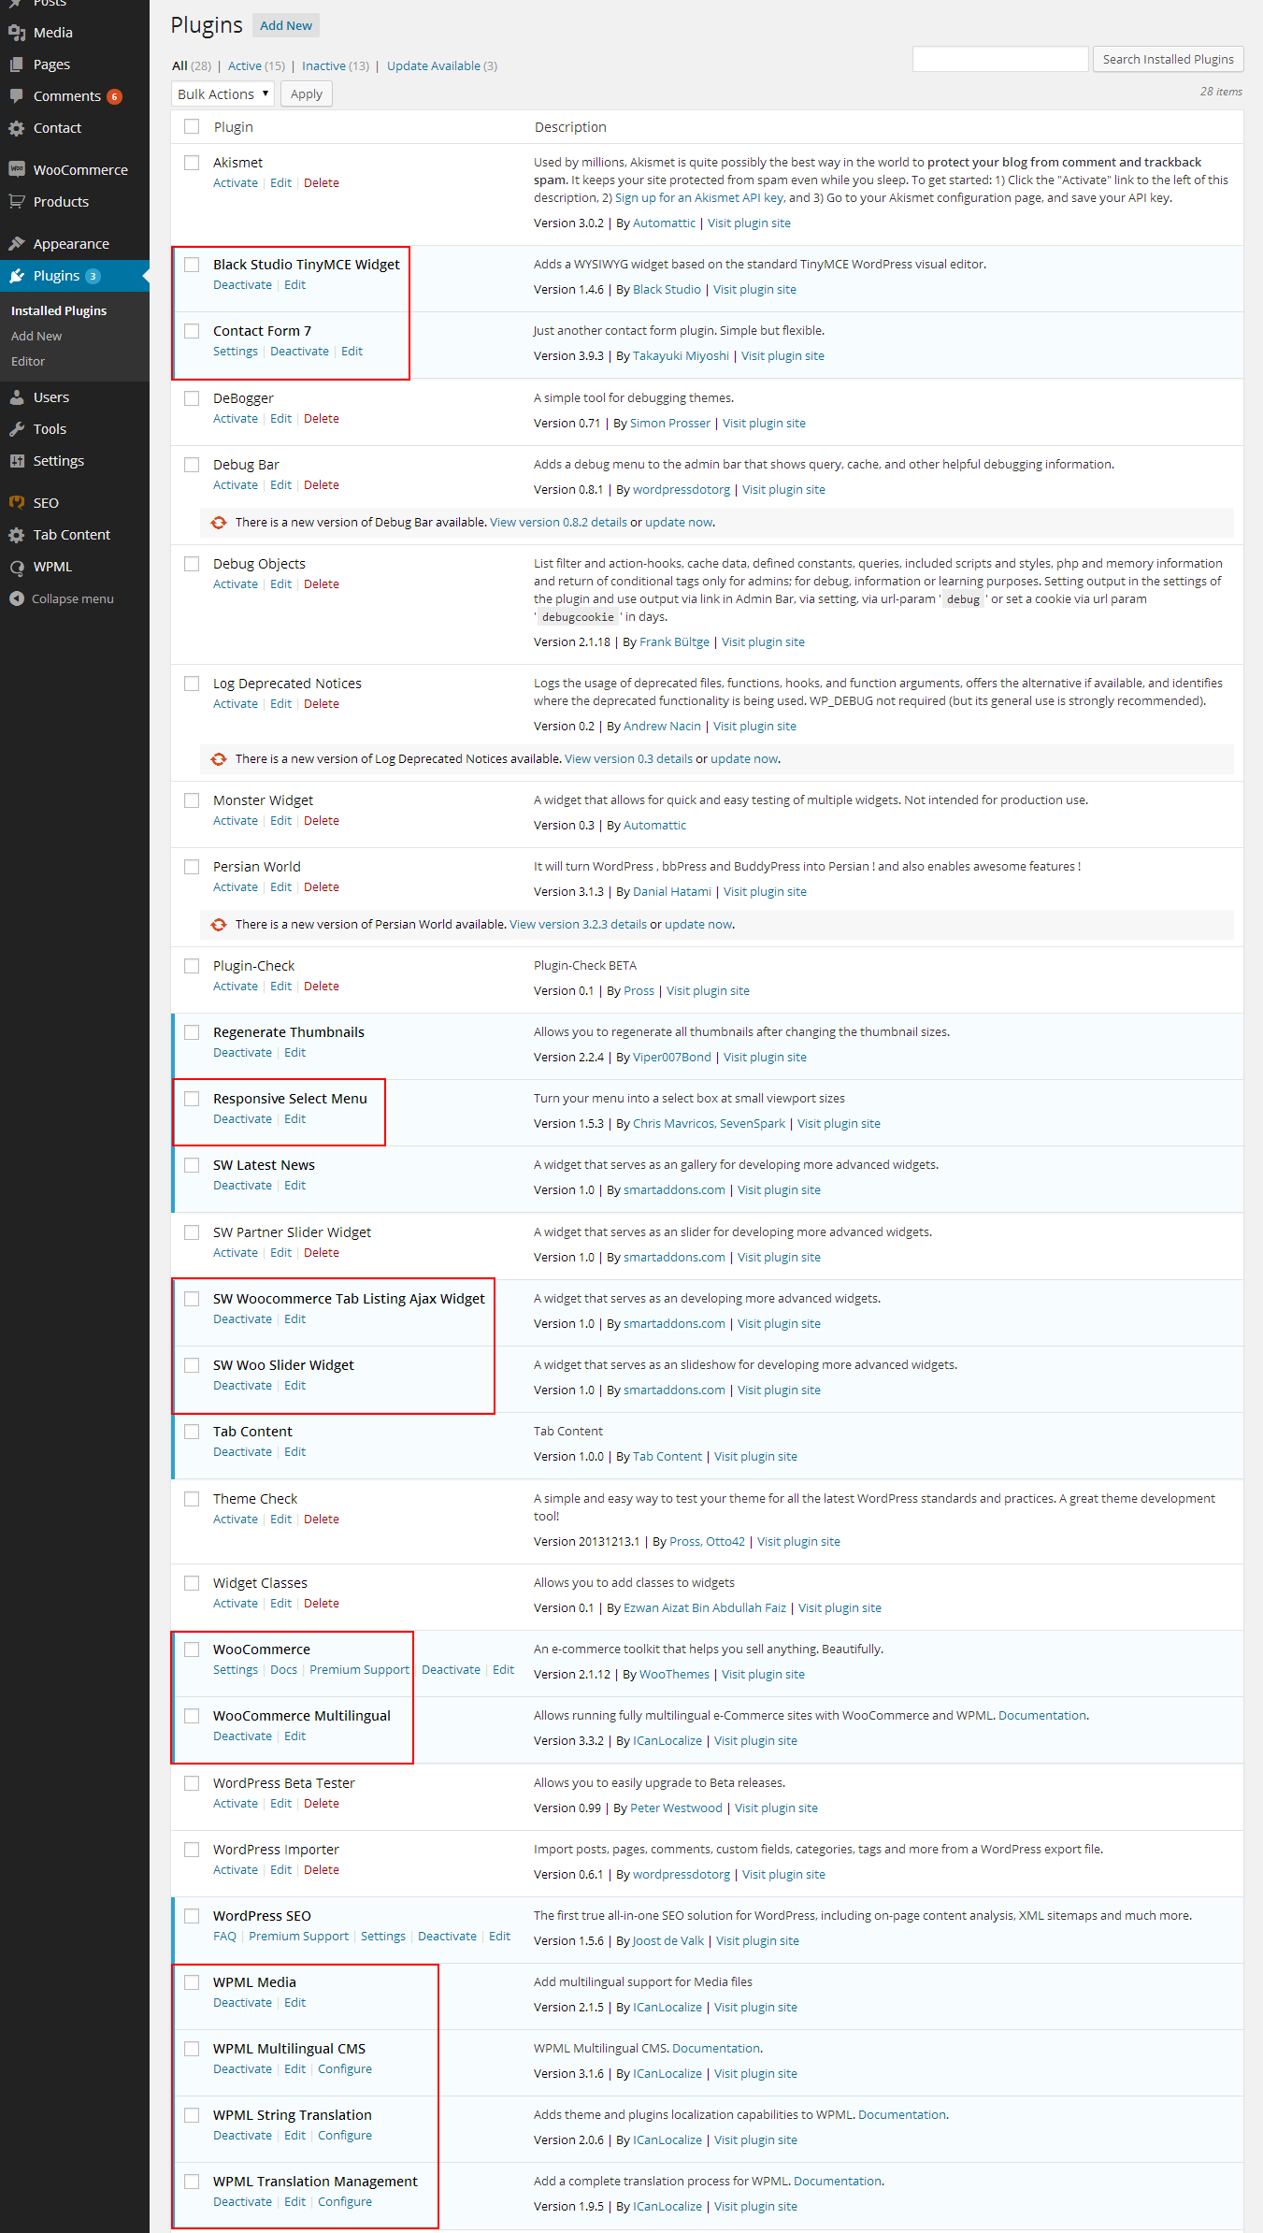Focus the plugin search text field
Screen dimensions: 1263x2233
[1000, 59]
